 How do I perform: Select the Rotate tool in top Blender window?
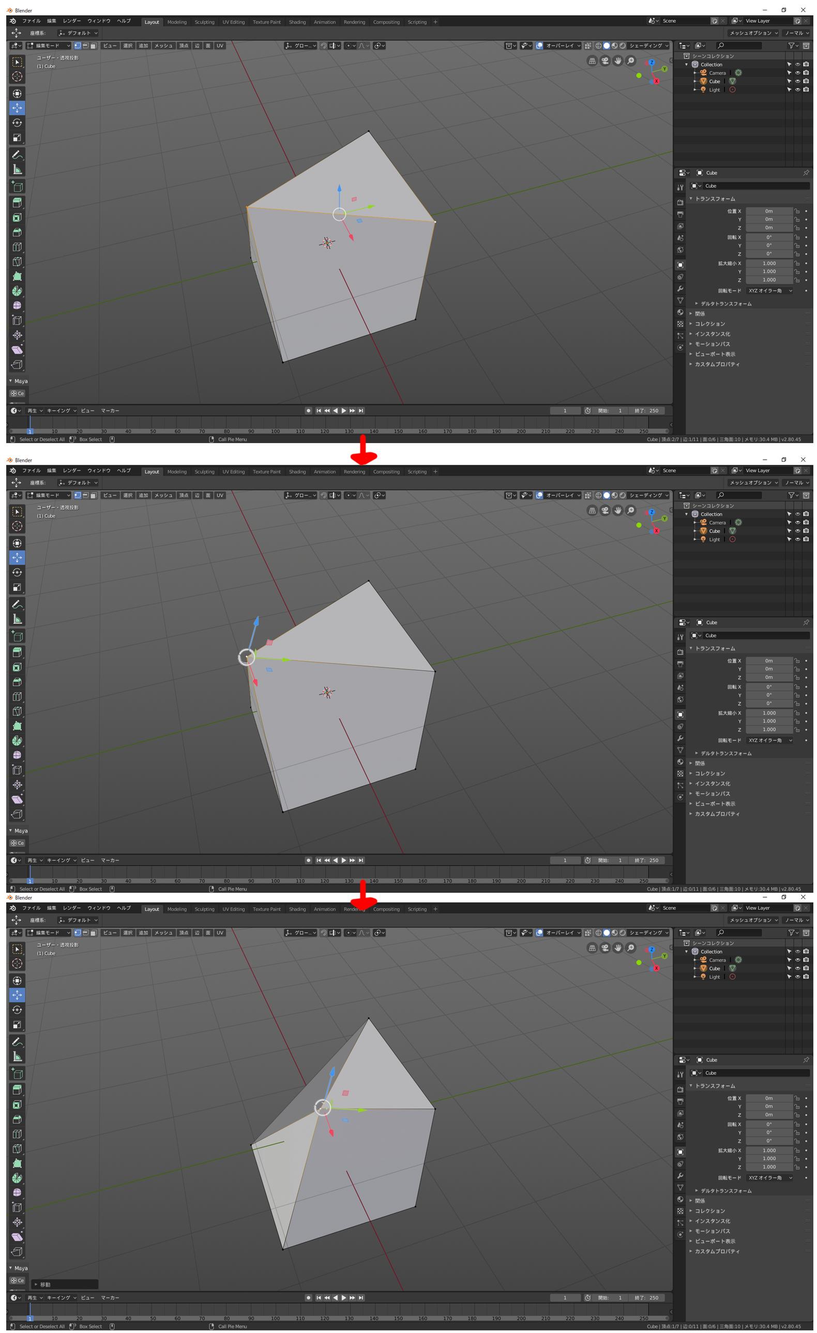tap(17, 123)
